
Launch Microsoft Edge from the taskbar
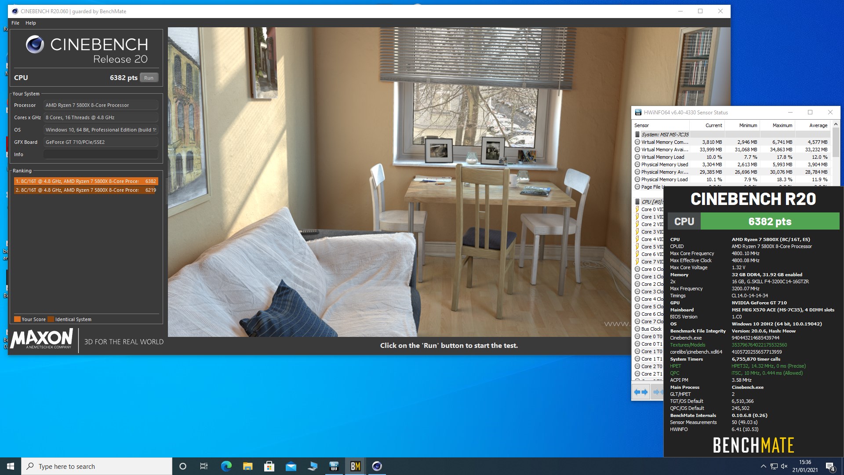pos(226,466)
